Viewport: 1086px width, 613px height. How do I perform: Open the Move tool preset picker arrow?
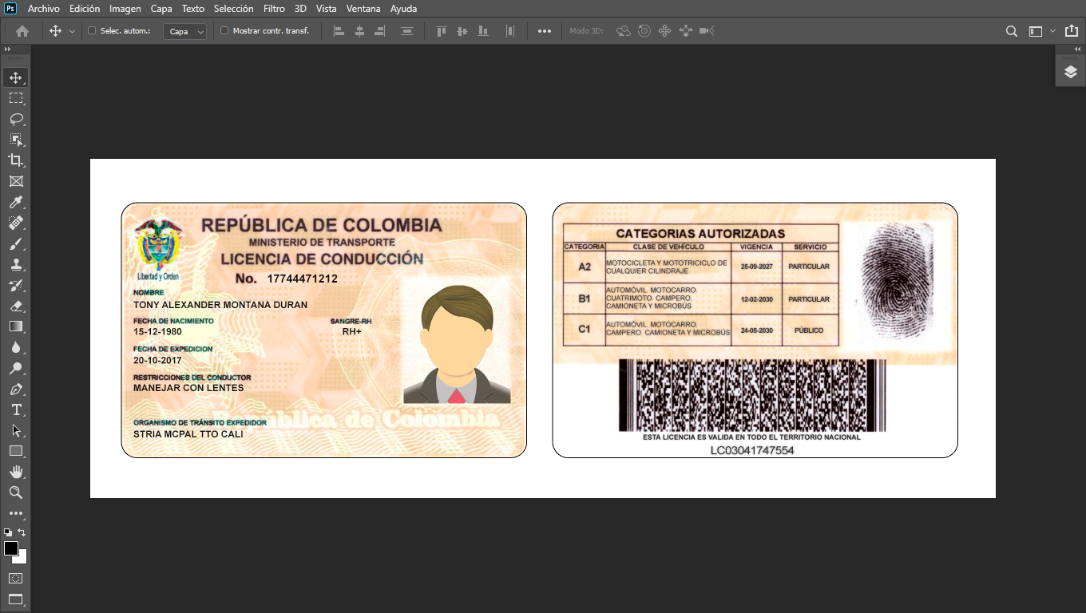[x=72, y=31]
